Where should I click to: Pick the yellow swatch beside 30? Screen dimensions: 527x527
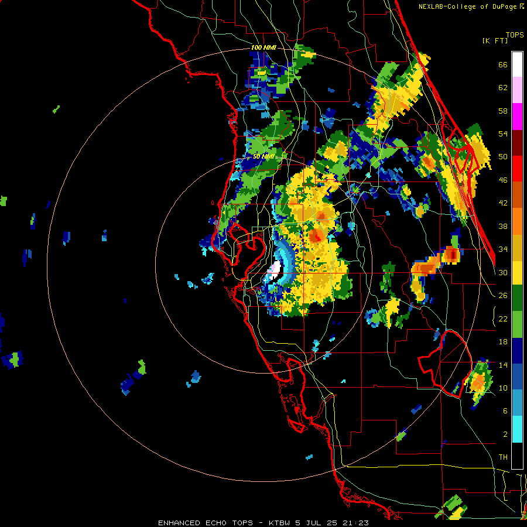coord(517,273)
